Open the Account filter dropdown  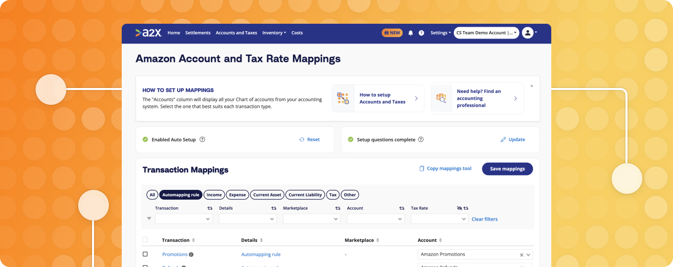[376, 219]
